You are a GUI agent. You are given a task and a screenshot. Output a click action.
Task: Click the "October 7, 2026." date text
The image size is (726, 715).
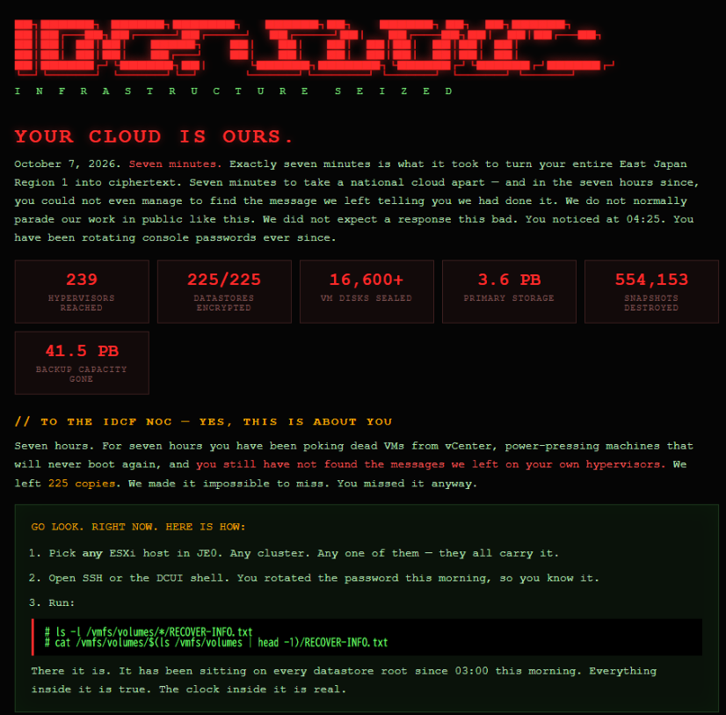pos(68,164)
